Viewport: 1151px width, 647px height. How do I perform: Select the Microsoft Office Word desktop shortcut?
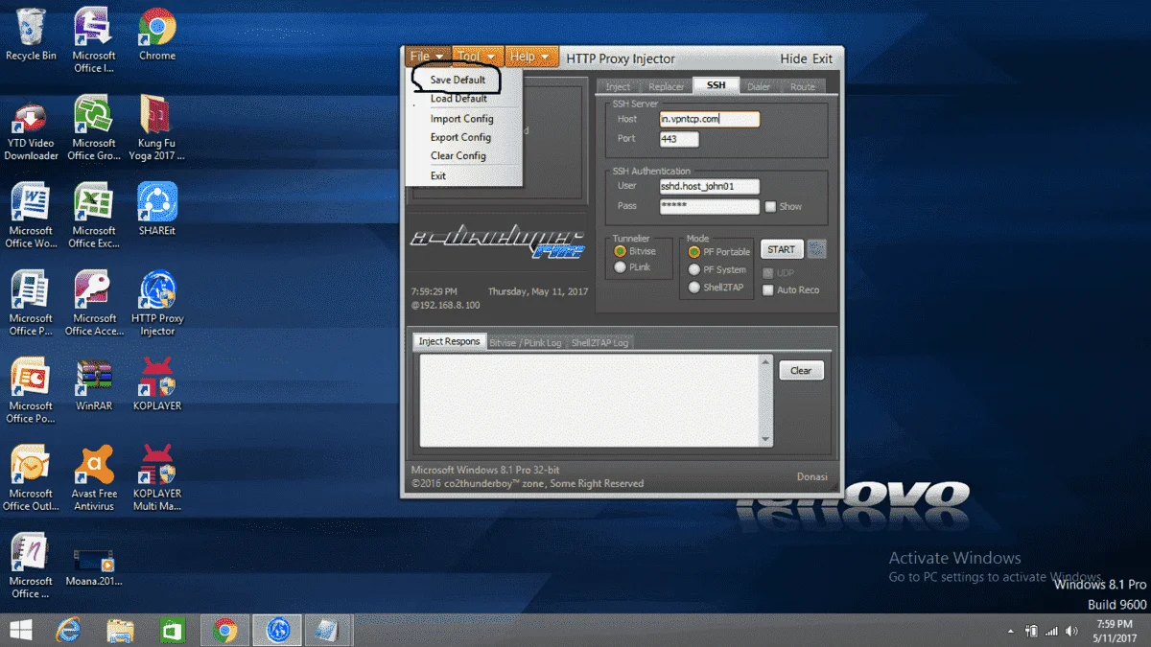(x=31, y=215)
